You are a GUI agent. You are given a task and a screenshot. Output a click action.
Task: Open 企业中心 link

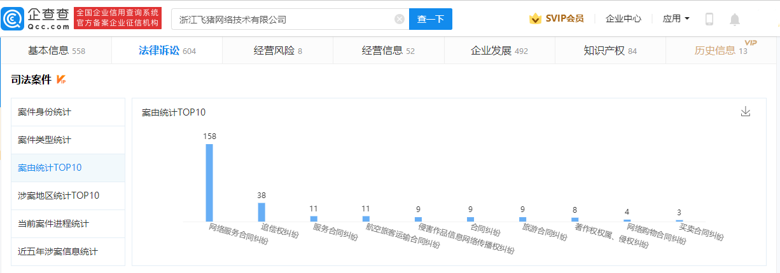point(623,19)
